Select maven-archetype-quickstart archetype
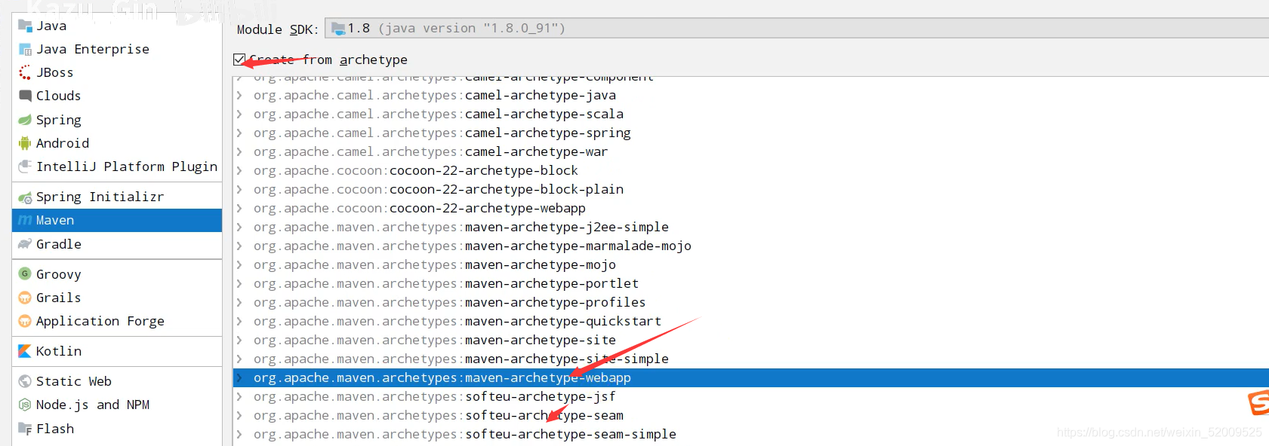Viewport: 1269px width, 446px height. coord(457,321)
